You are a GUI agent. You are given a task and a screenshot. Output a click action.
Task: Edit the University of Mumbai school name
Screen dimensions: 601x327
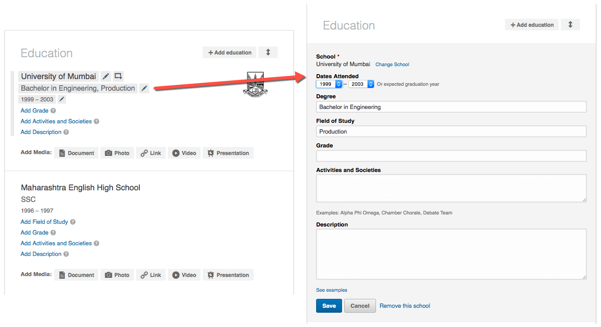[x=105, y=76]
